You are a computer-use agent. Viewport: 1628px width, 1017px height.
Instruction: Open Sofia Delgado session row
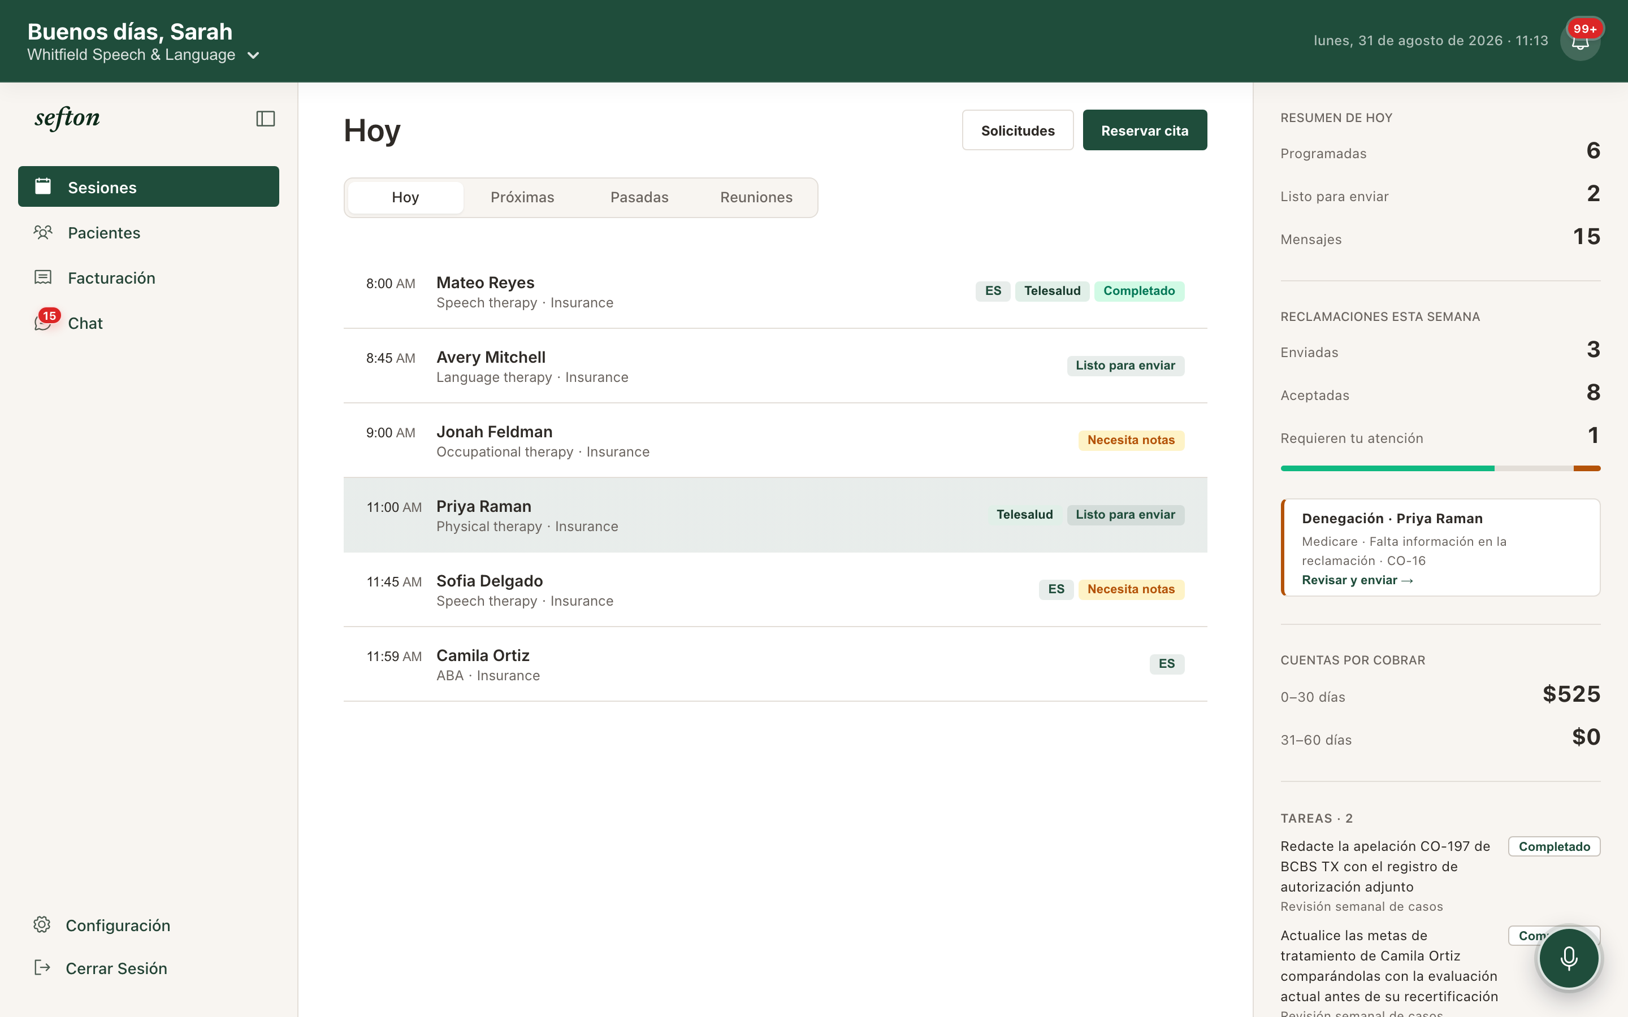[x=775, y=590]
